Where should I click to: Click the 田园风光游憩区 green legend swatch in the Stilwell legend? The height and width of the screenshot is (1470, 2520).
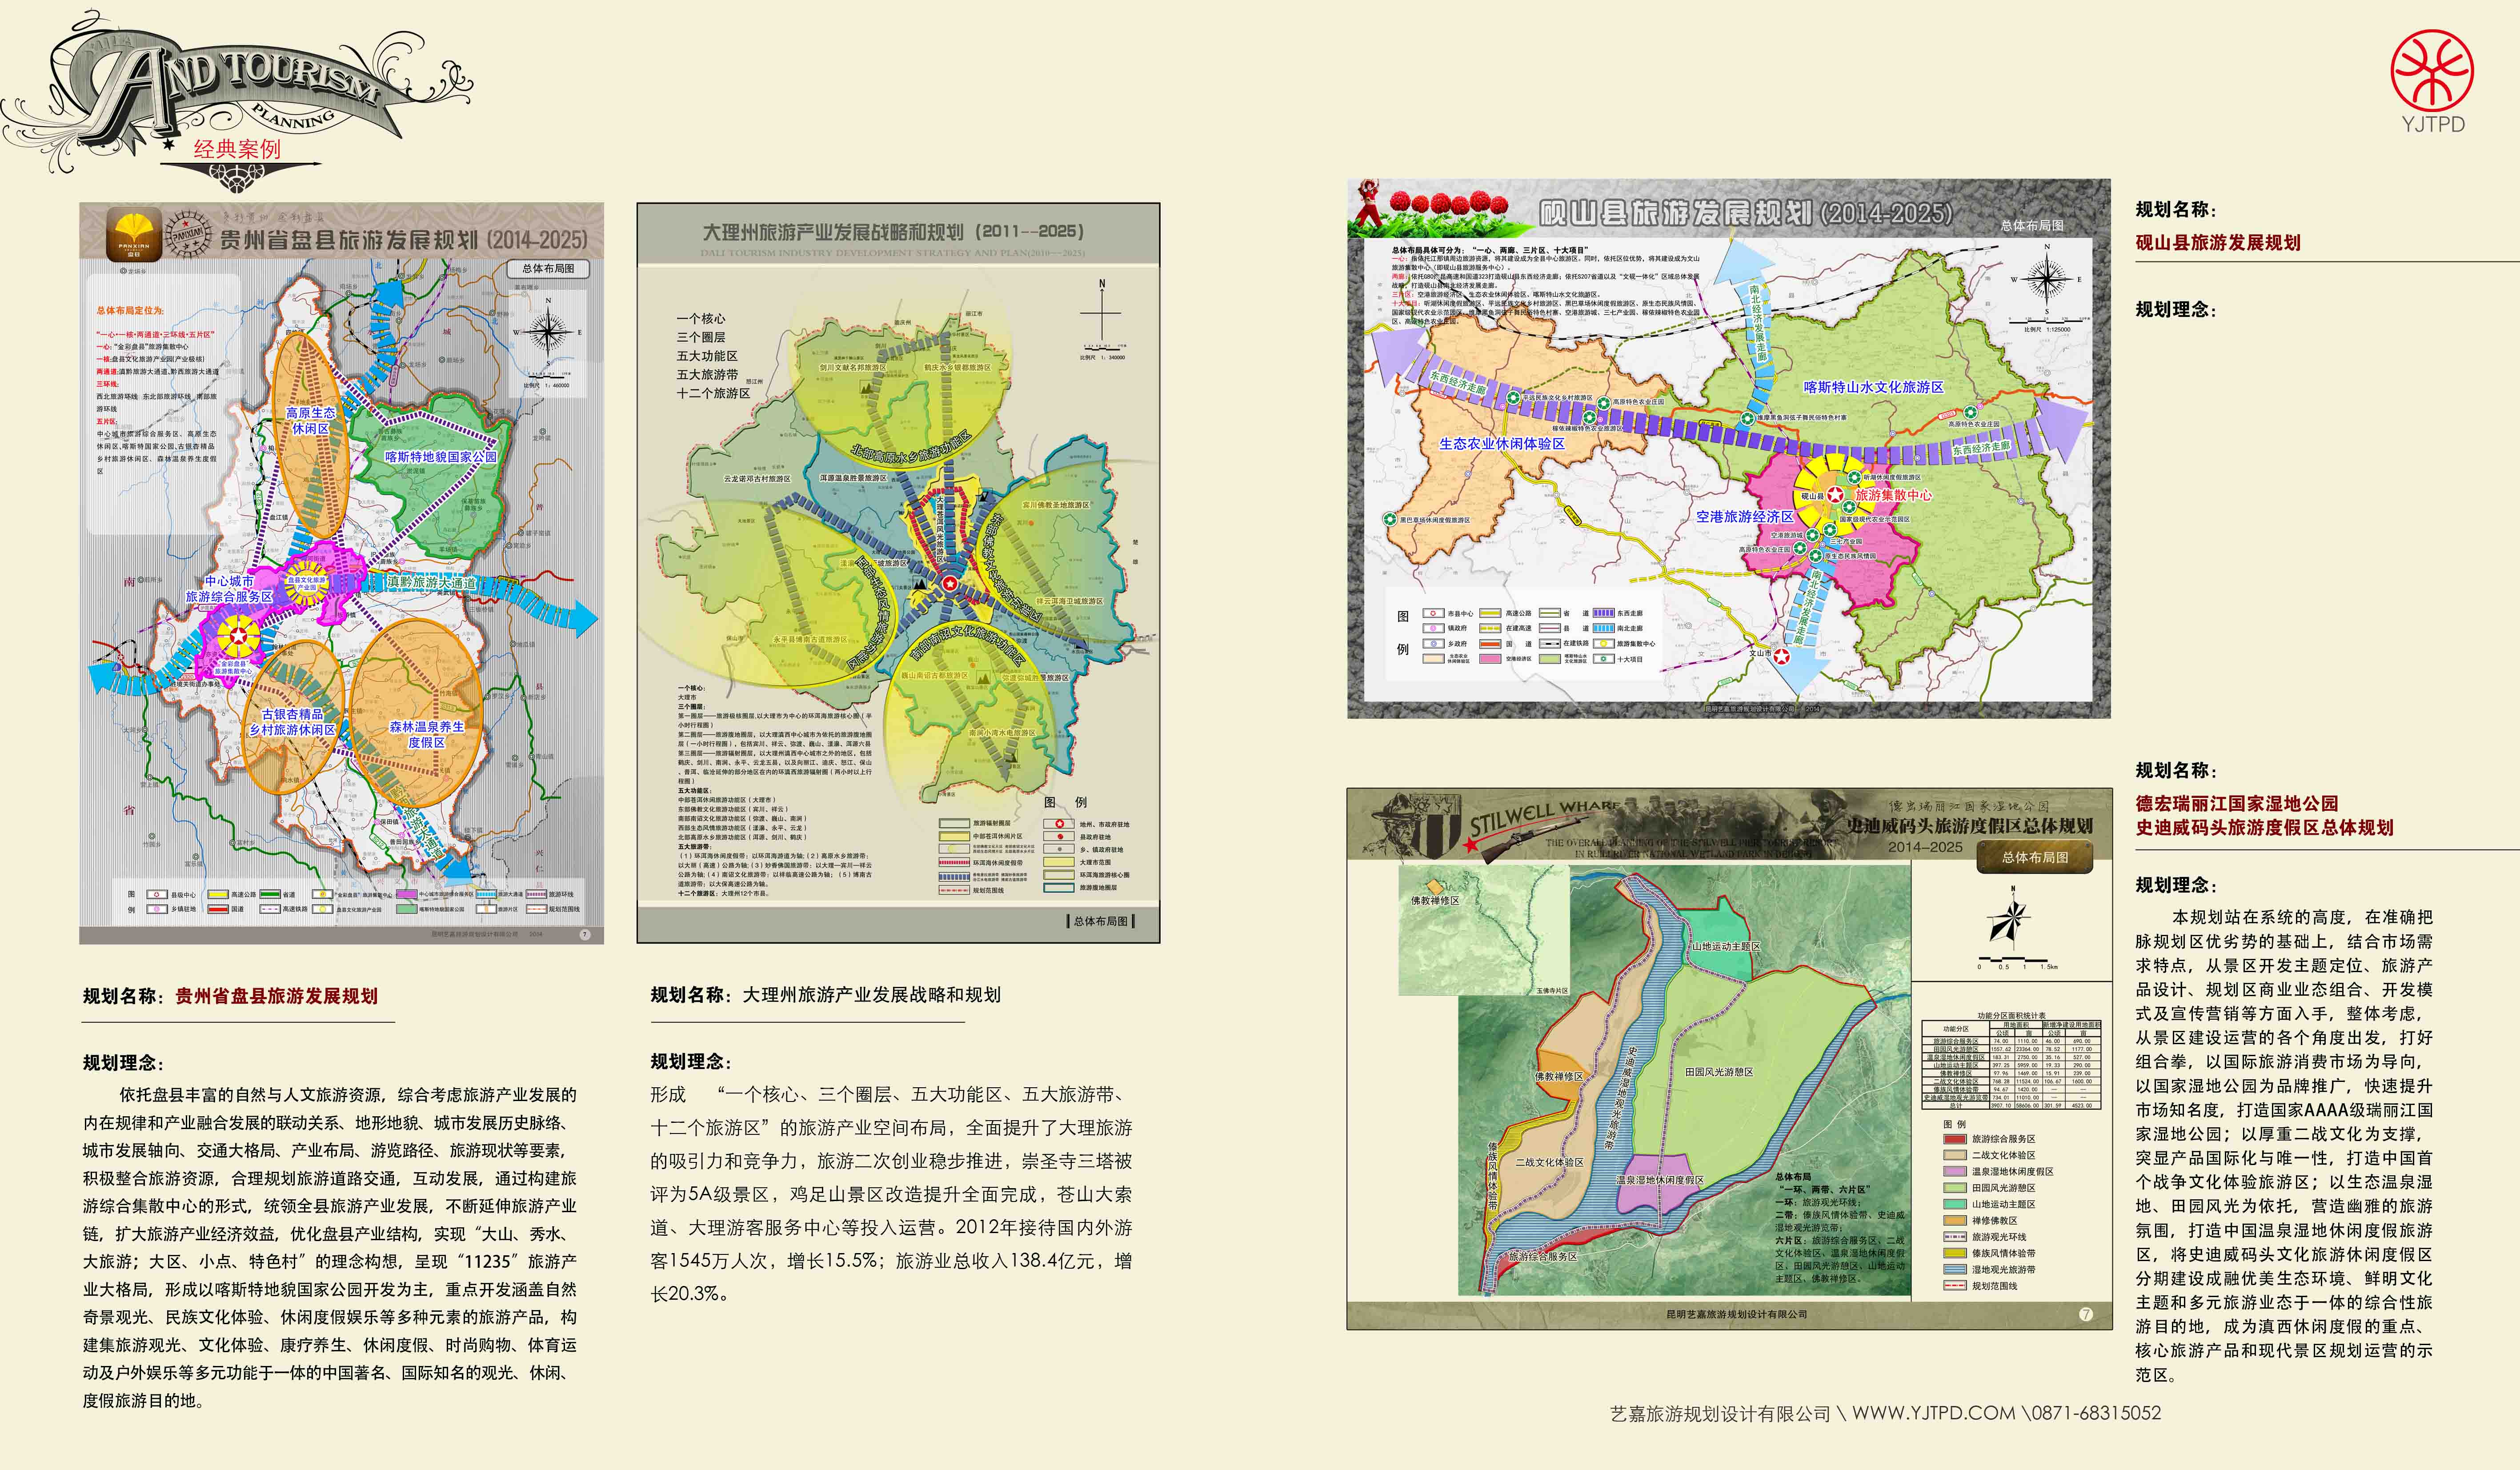click(x=1954, y=1188)
